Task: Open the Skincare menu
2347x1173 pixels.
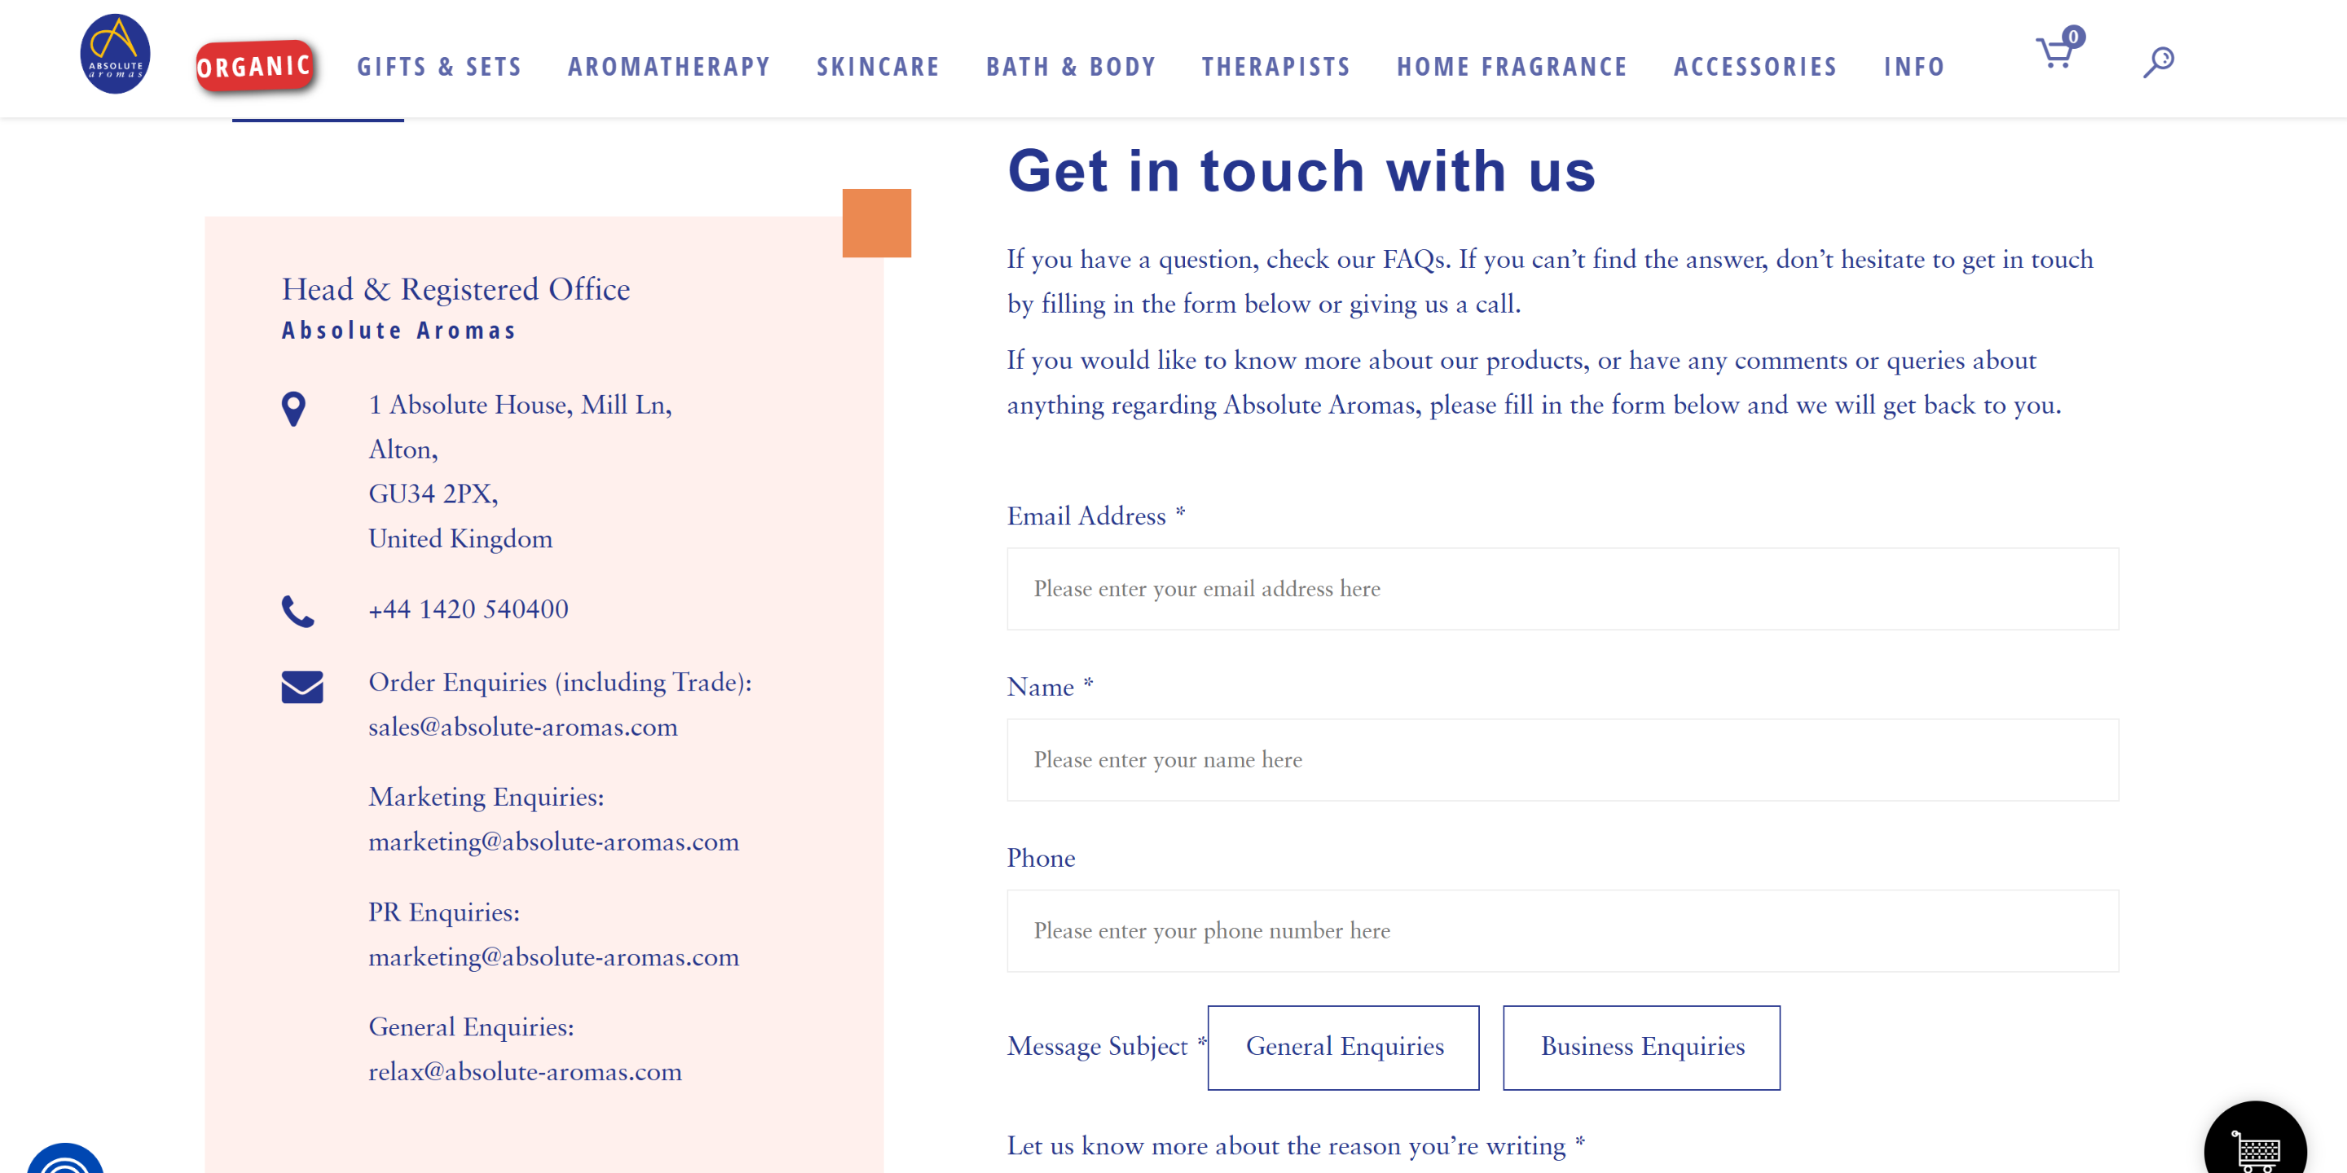Action: [878, 67]
